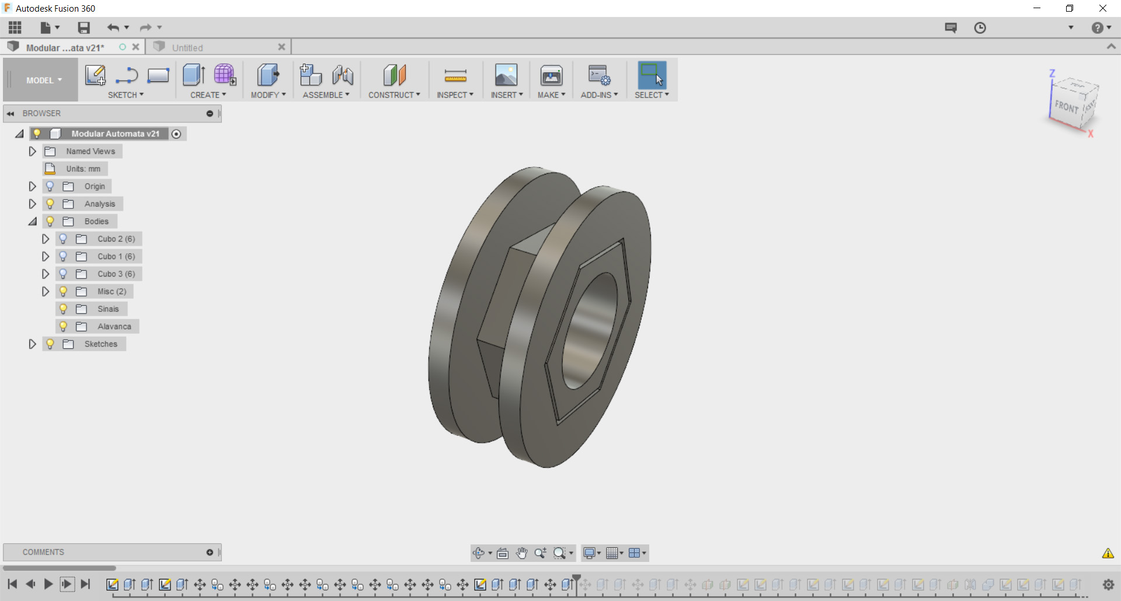Select the Line sketch tool
Image resolution: width=1121 pixels, height=601 pixels.
click(127, 75)
